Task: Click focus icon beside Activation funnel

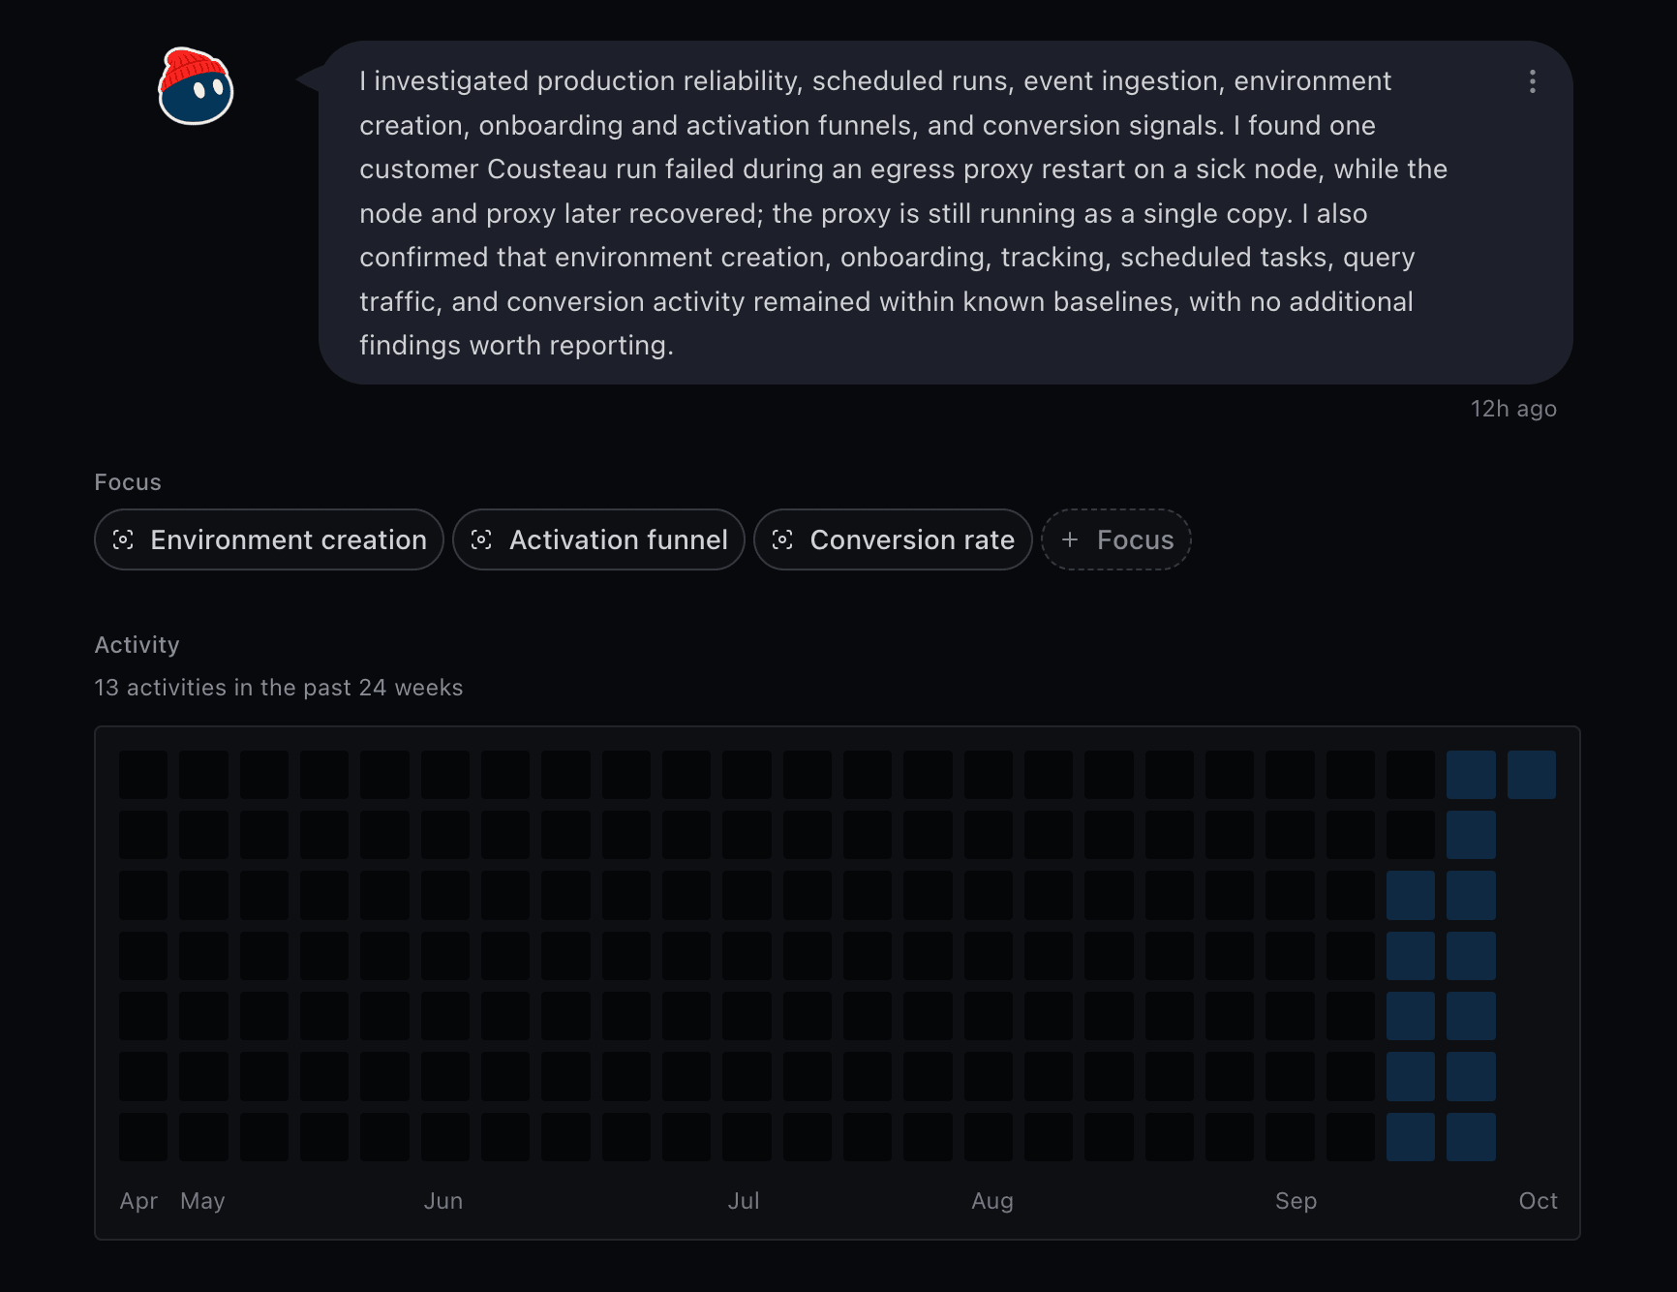Action: tap(481, 539)
